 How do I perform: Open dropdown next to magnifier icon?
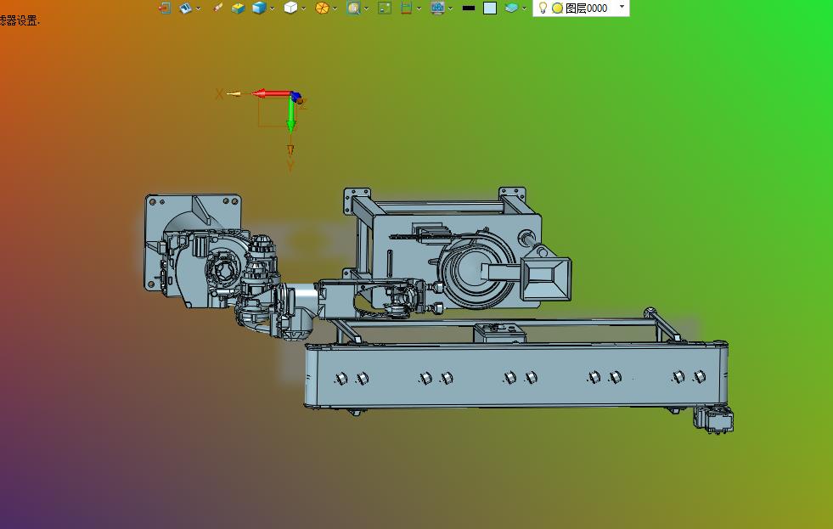coord(367,8)
